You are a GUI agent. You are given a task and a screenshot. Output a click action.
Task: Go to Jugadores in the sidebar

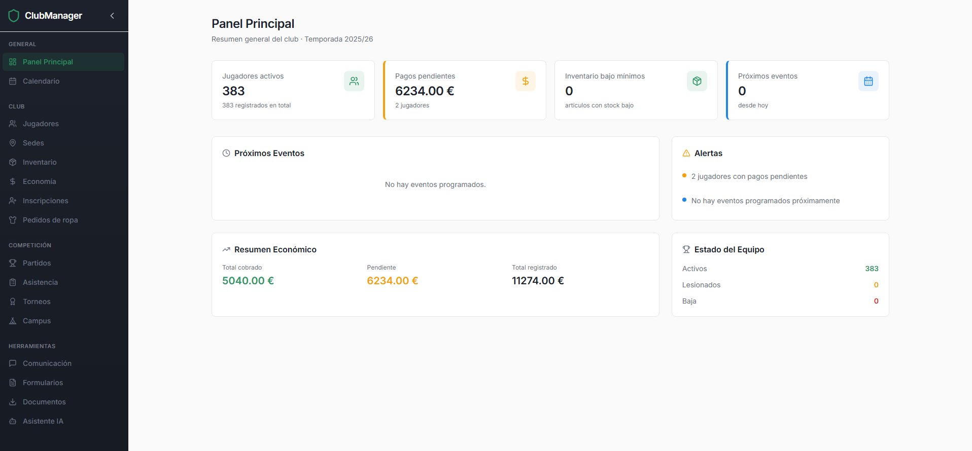[x=41, y=124]
